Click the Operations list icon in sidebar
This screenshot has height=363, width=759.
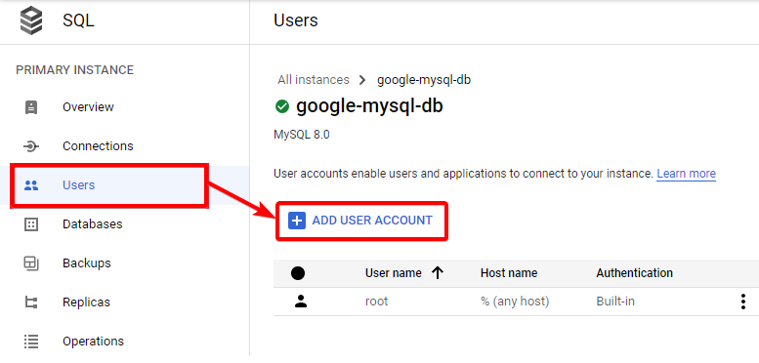(31, 342)
